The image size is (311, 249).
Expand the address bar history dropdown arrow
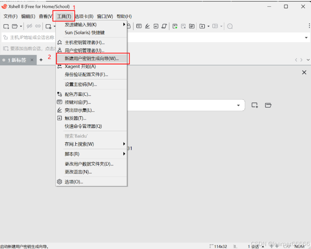click(x=306, y=38)
